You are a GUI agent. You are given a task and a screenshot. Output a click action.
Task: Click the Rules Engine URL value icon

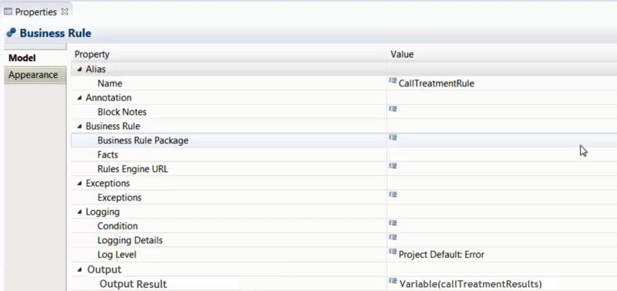coord(393,166)
